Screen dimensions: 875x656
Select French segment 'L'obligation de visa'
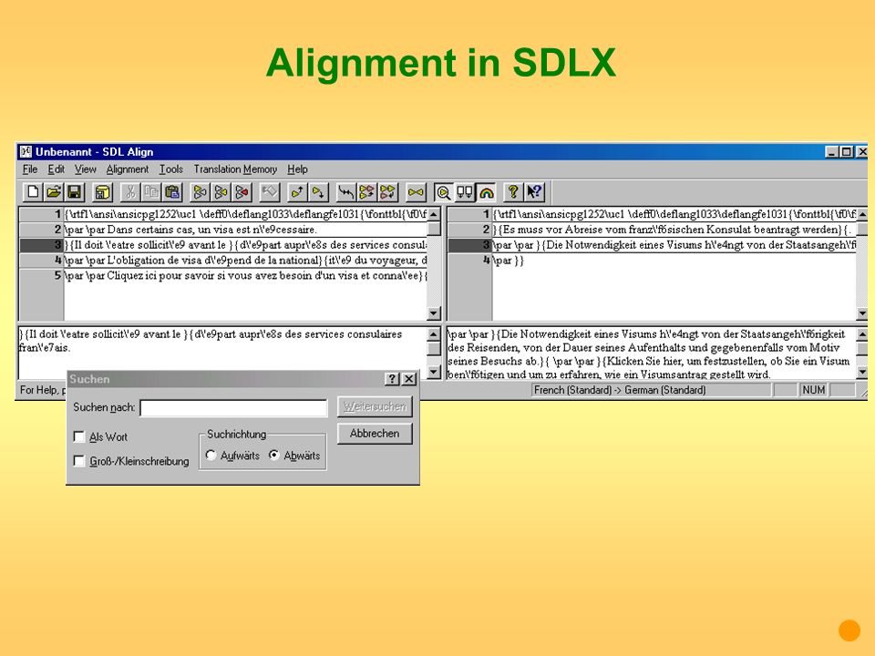tap(245, 260)
